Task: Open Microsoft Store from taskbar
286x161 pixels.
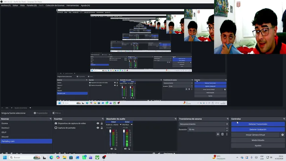Action: [71, 157]
